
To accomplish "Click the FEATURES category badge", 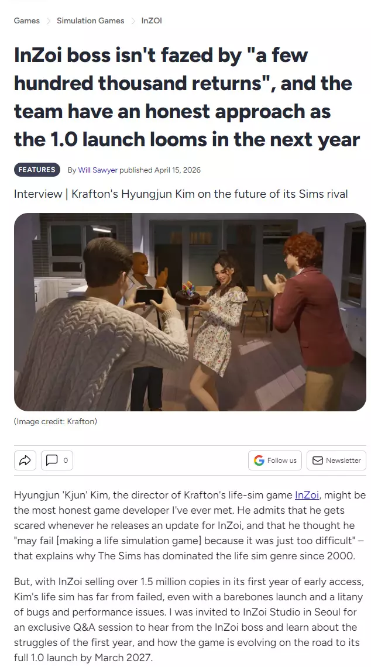I will point(37,170).
